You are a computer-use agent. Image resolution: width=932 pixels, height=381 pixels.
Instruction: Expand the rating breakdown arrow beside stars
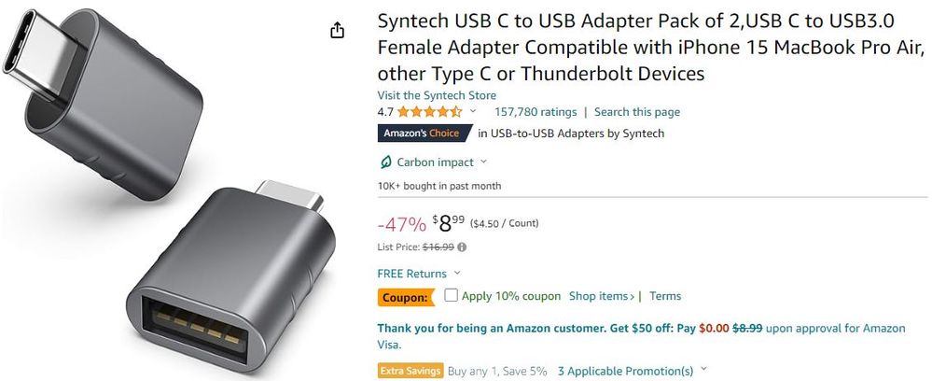[473, 112]
